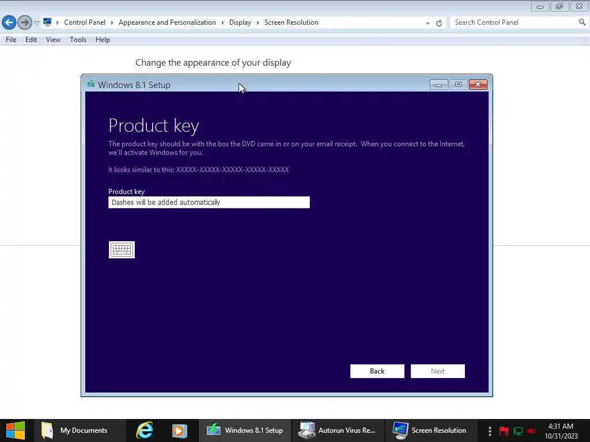Minimize the Control Panel window

540,6
